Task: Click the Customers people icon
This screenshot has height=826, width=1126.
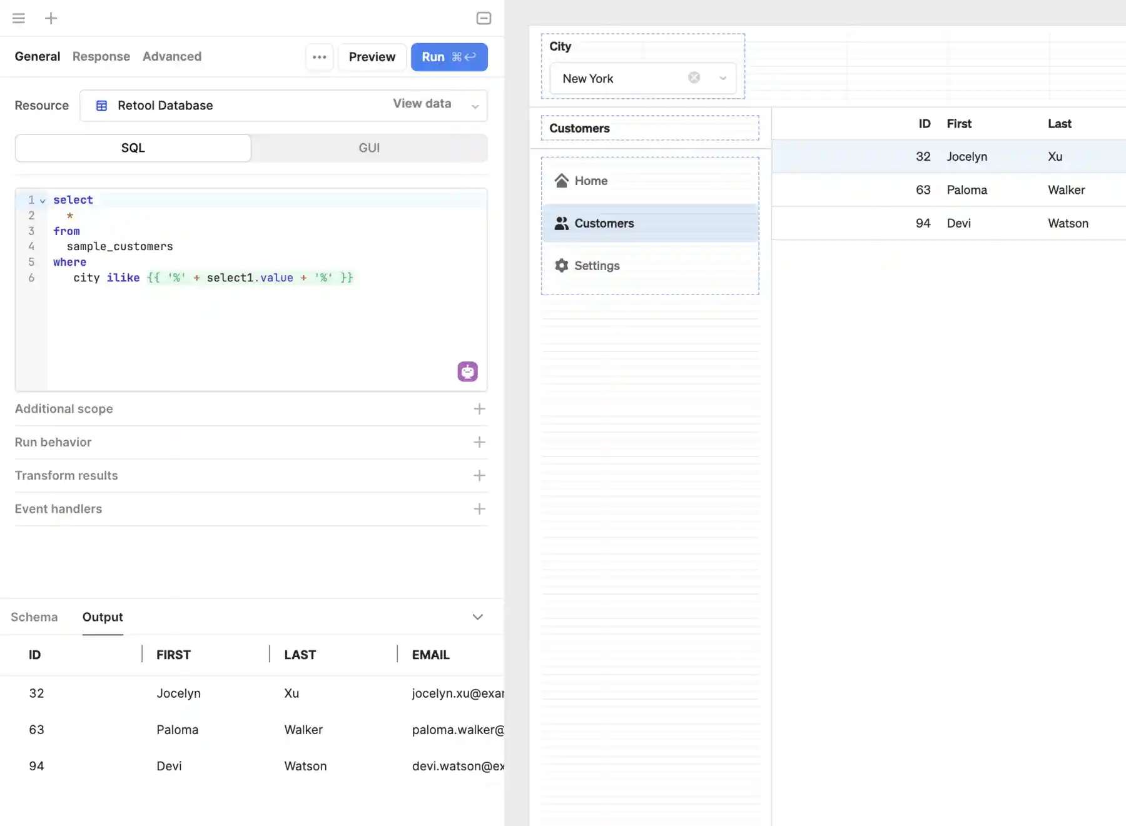Action: point(562,223)
